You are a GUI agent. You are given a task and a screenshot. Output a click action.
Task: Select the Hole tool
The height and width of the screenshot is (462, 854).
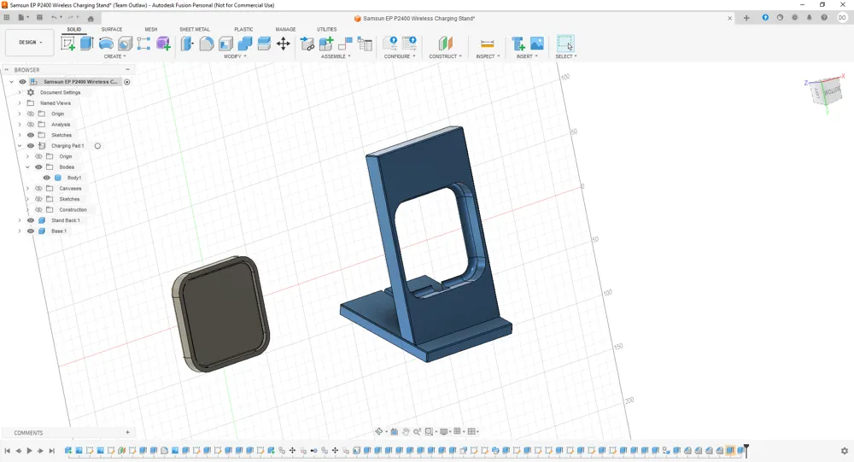click(x=126, y=44)
